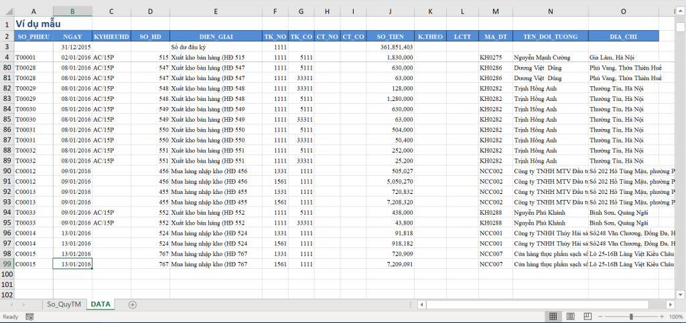Click the 5,050,270 amount cell
This screenshot has height=323, width=686.
390,181
